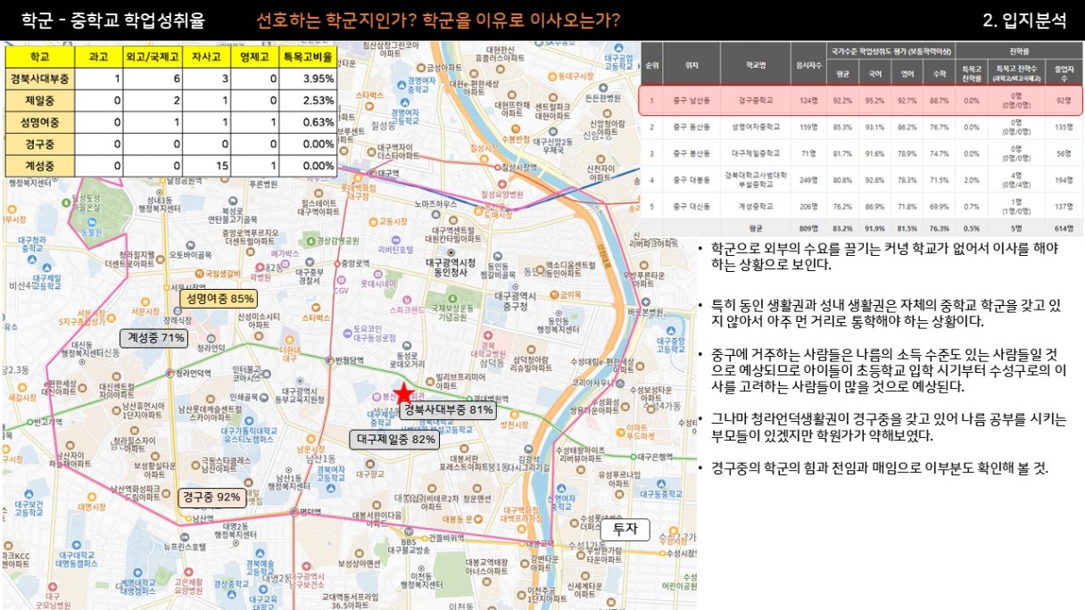This screenshot has height=610, width=1085.
Task: Select the 건들바위역 station marker
Action: (x=423, y=538)
